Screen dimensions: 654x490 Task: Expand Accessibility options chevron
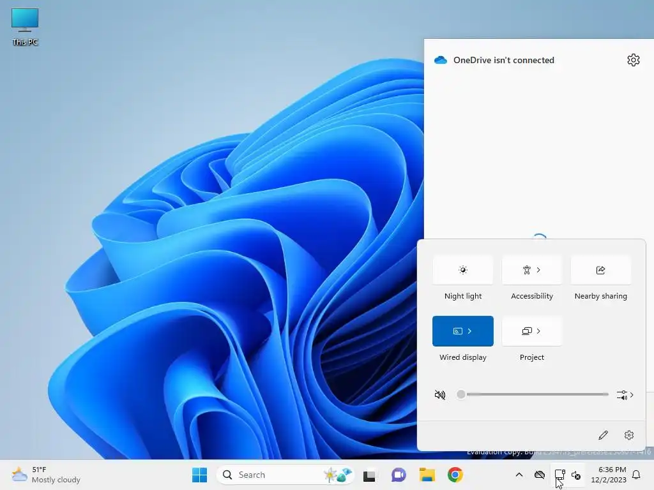[x=538, y=270]
